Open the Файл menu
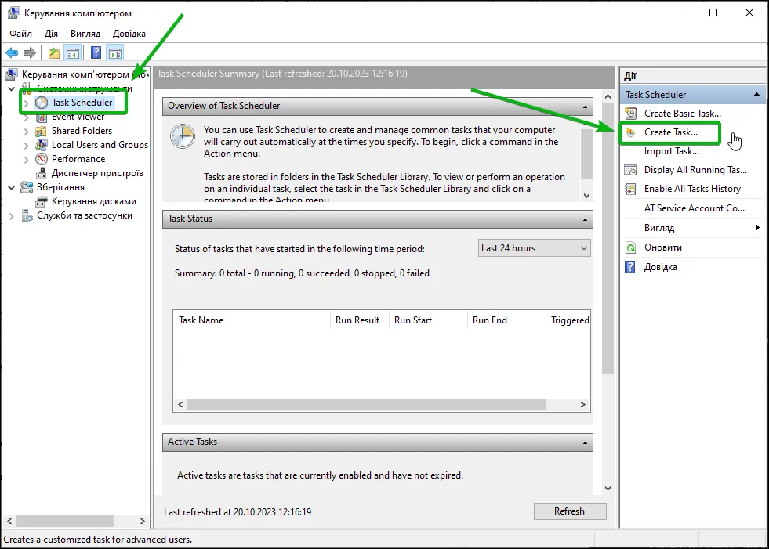769x549 pixels. pyautogui.click(x=20, y=34)
